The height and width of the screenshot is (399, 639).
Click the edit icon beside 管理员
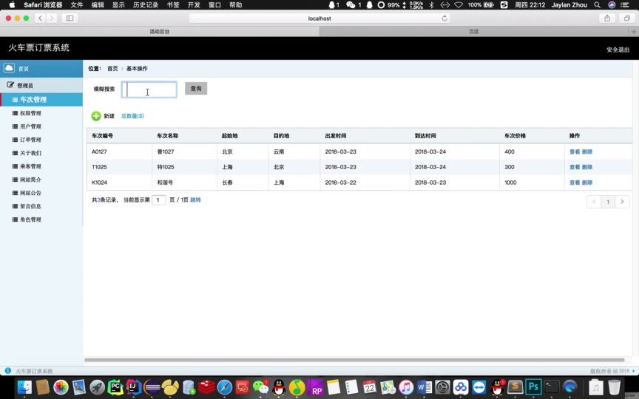[10, 85]
